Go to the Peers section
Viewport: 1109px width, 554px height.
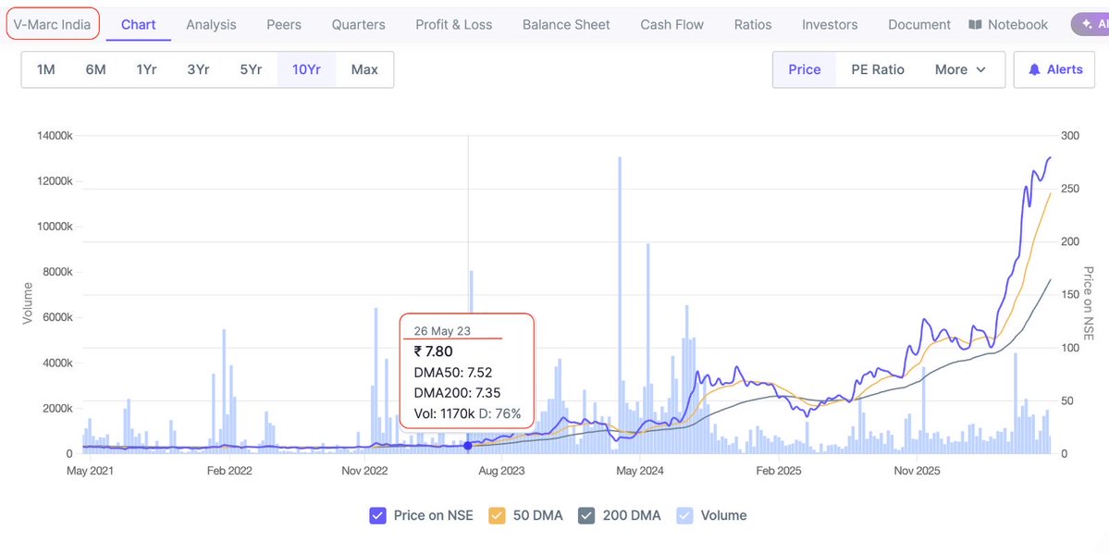284,25
